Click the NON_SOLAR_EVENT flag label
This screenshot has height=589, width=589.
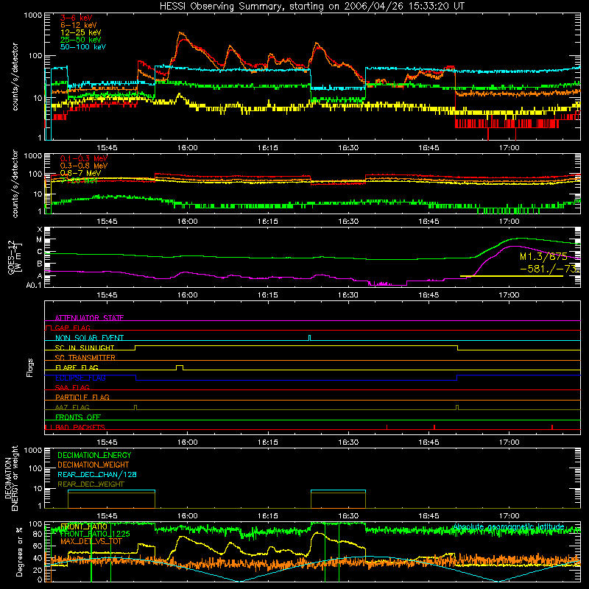click(89, 338)
